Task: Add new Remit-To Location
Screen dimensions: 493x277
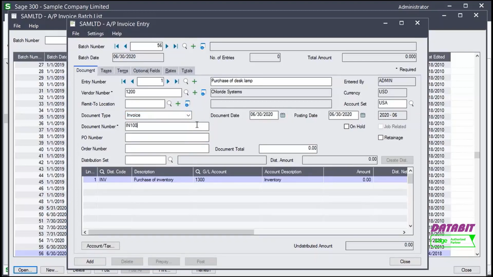Action: click(x=178, y=103)
